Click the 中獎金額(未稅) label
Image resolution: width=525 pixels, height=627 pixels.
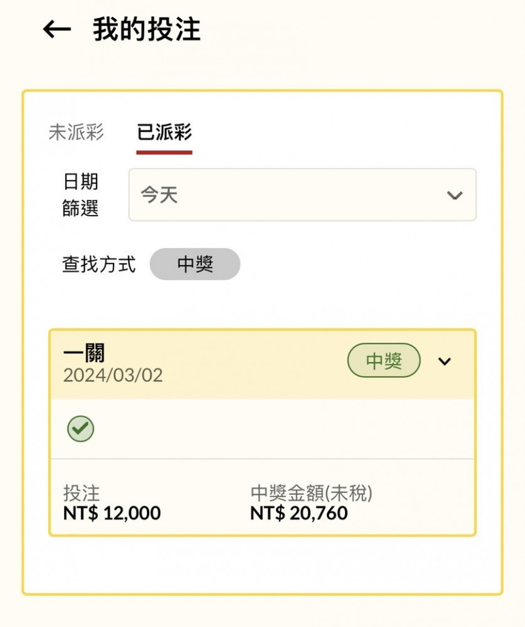pos(311,493)
